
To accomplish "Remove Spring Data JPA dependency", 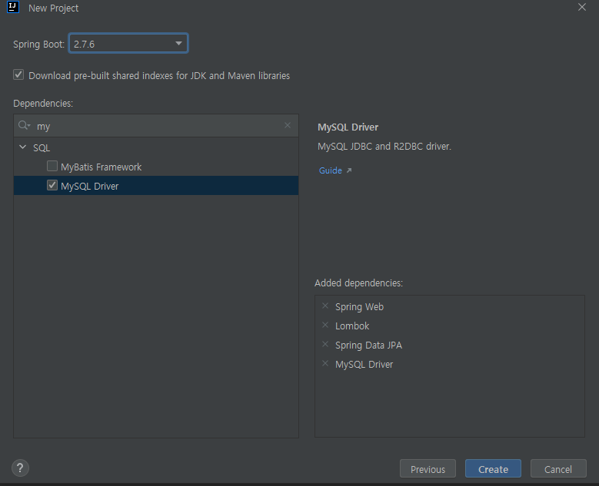I will click(325, 344).
